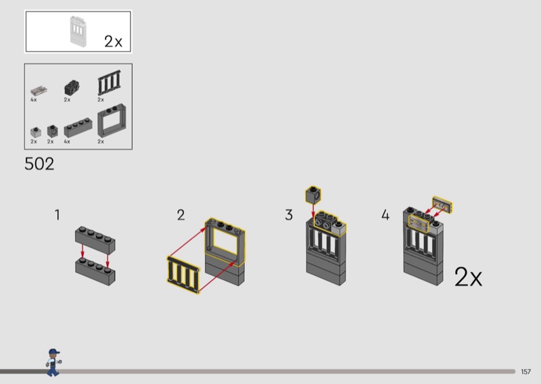Click the highlighted grille plate in step 4
541x384 pixels.
(x=442, y=205)
